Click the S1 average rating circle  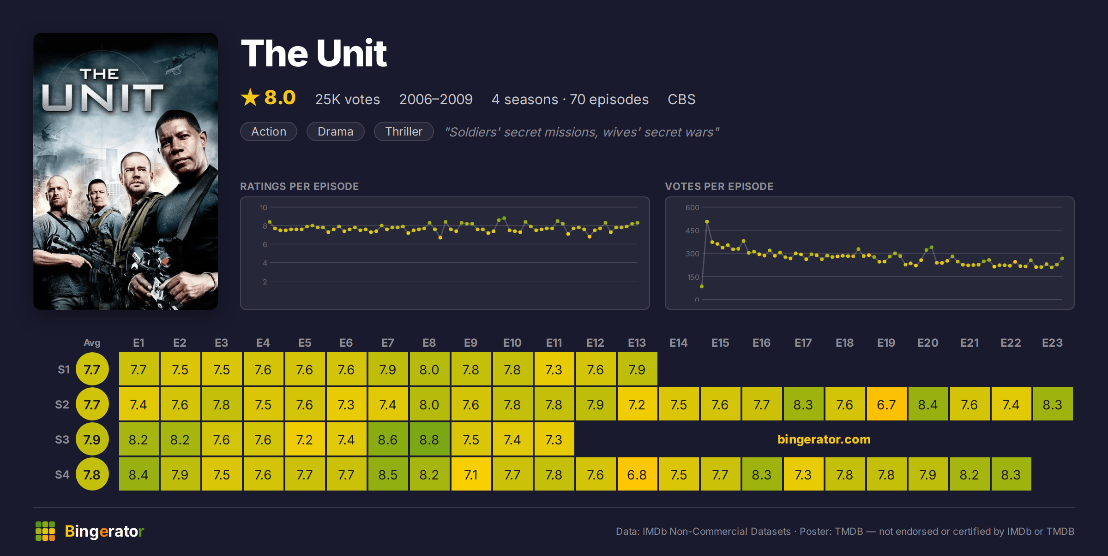(x=92, y=369)
